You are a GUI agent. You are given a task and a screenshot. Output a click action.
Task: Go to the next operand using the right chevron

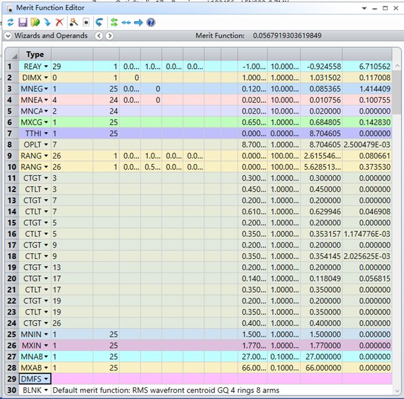point(110,36)
